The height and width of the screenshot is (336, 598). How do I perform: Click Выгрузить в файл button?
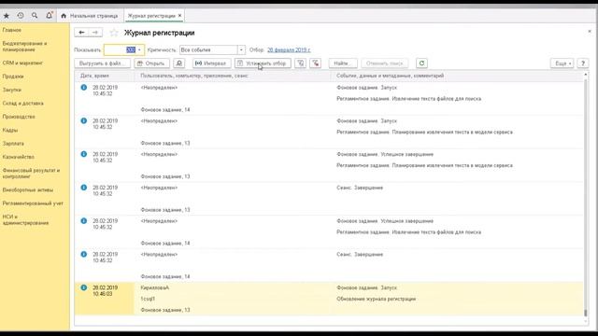(x=102, y=63)
